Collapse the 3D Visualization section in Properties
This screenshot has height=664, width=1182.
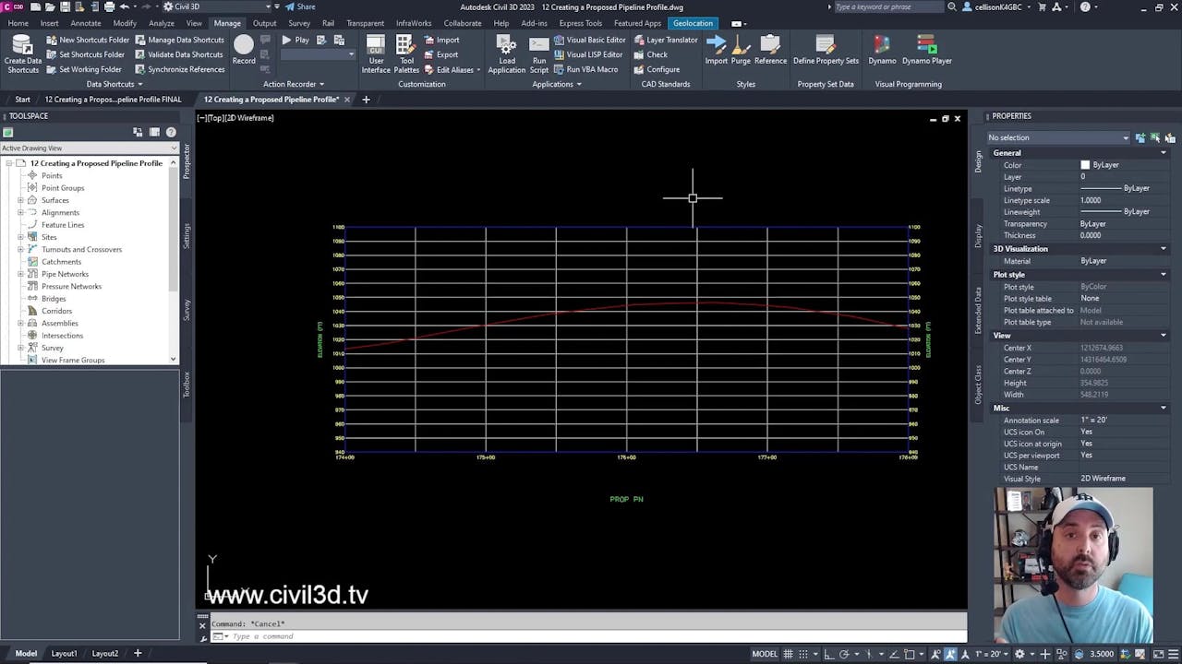1162,248
